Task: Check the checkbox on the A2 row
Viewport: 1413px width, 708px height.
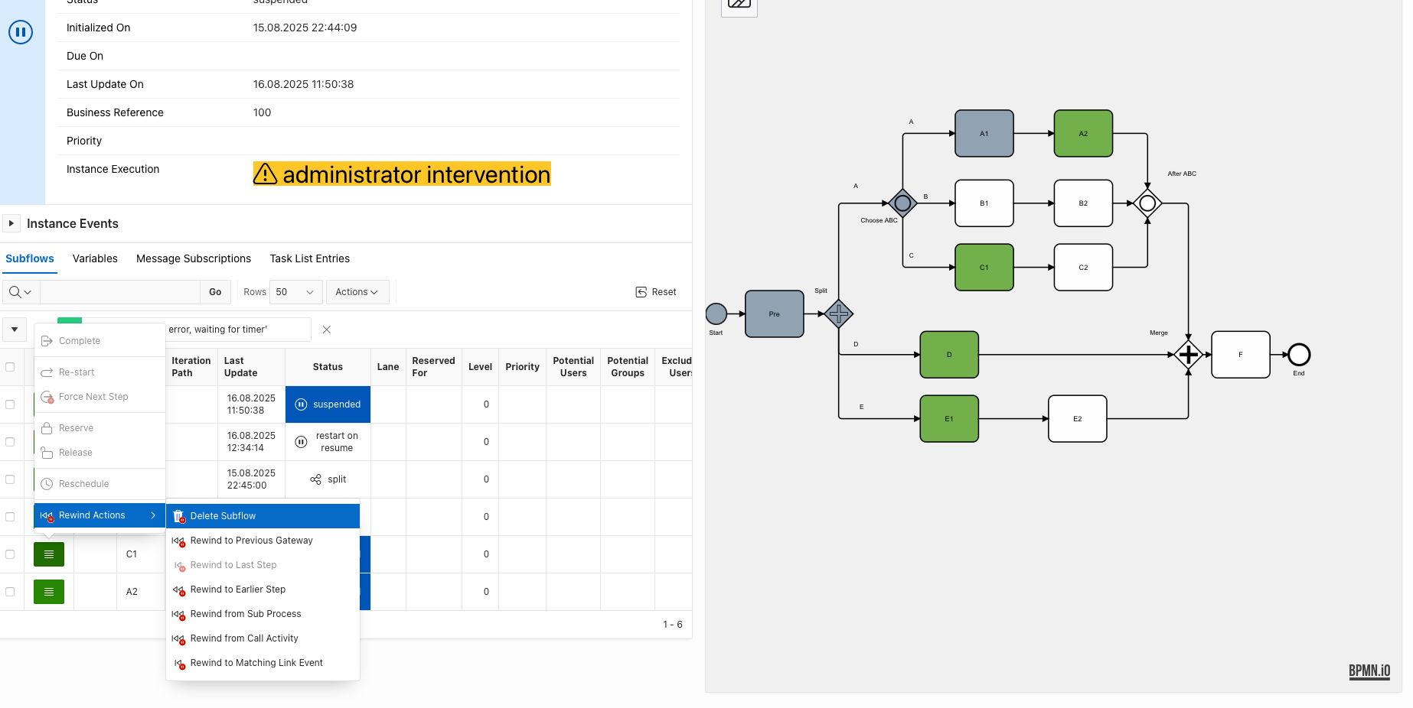Action: click(x=10, y=592)
